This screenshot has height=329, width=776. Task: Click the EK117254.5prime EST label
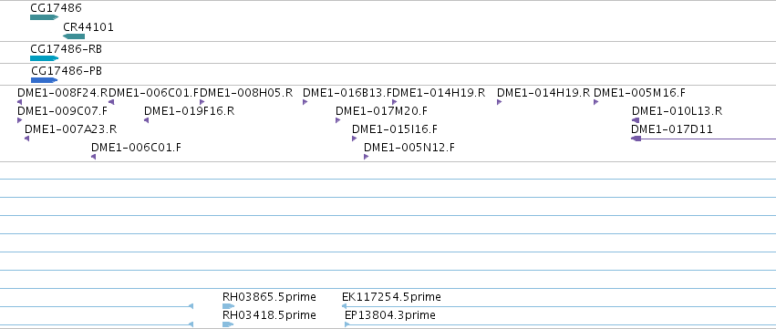coord(391,297)
